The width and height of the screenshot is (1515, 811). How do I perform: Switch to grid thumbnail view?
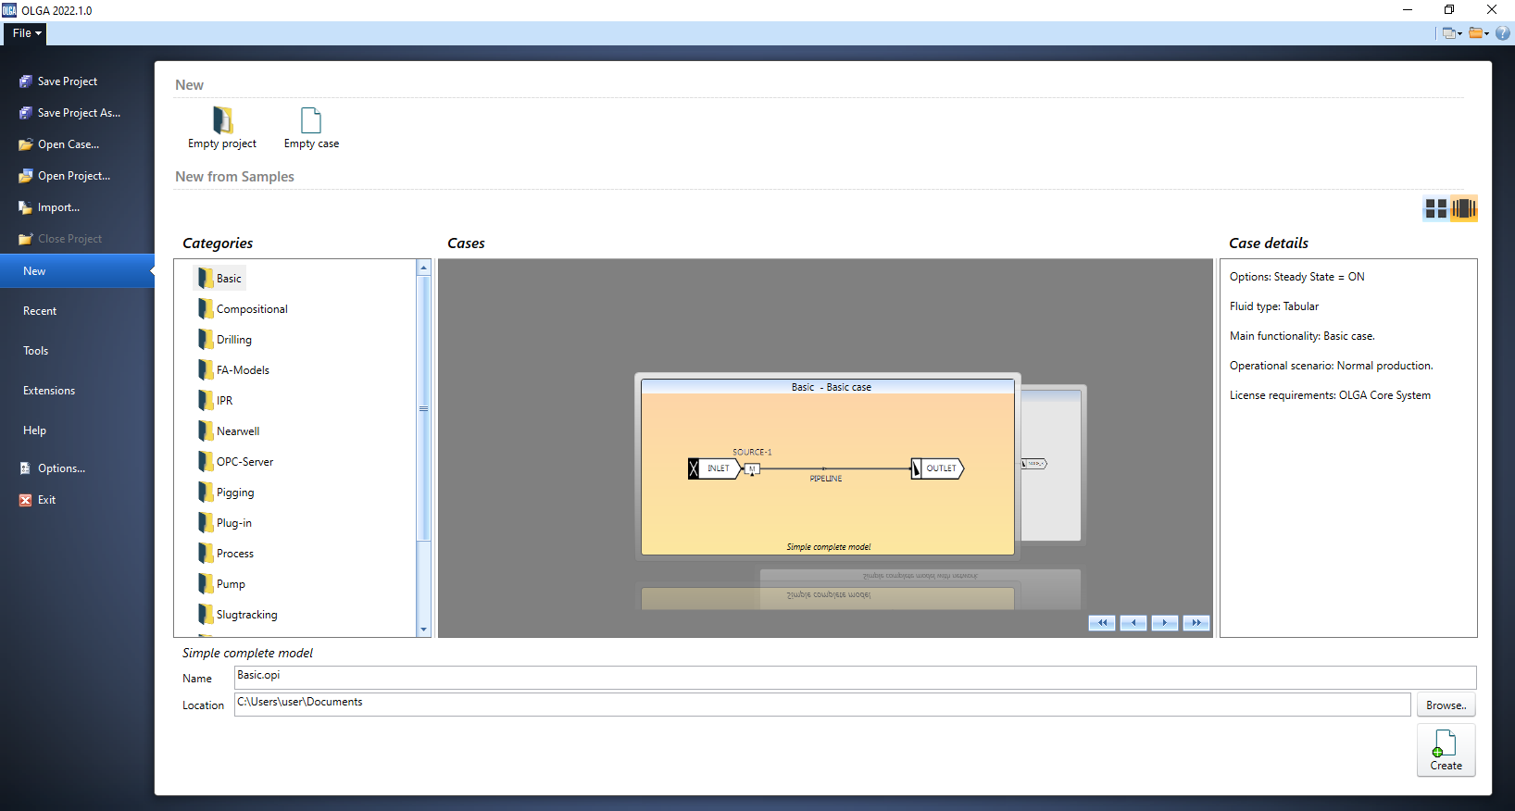pos(1435,208)
